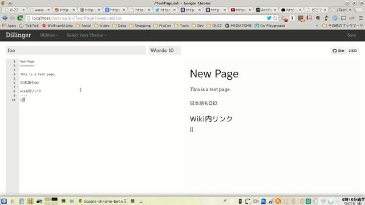Click the green snowflake tray icon
This screenshot has width=365, height=205.
308,201
